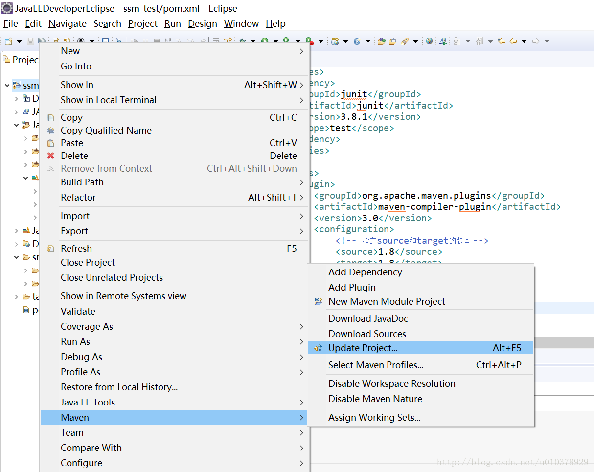This screenshot has width=594, height=472.
Task: Open the File menu
Action: pyautogui.click(x=10, y=23)
